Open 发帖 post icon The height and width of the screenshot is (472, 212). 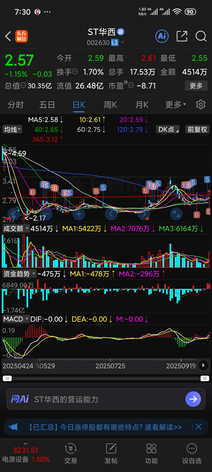111,454
